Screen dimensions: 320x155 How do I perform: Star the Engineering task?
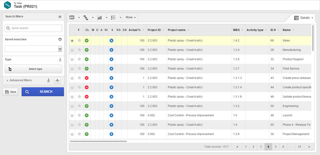point(79,106)
